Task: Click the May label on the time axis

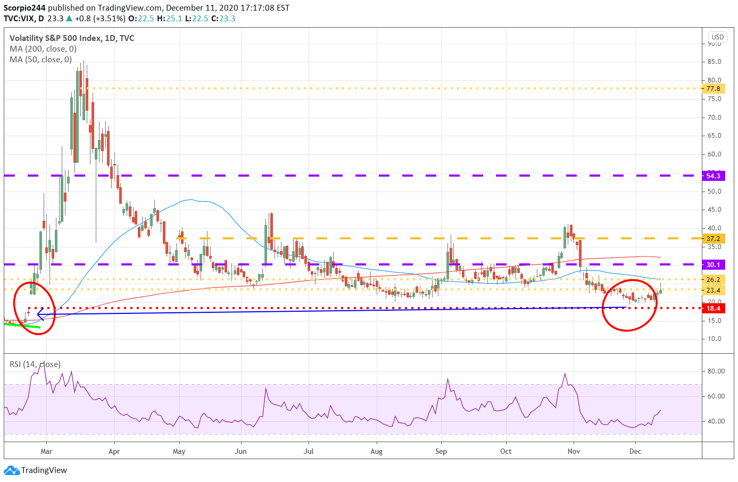Action: point(179,451)
